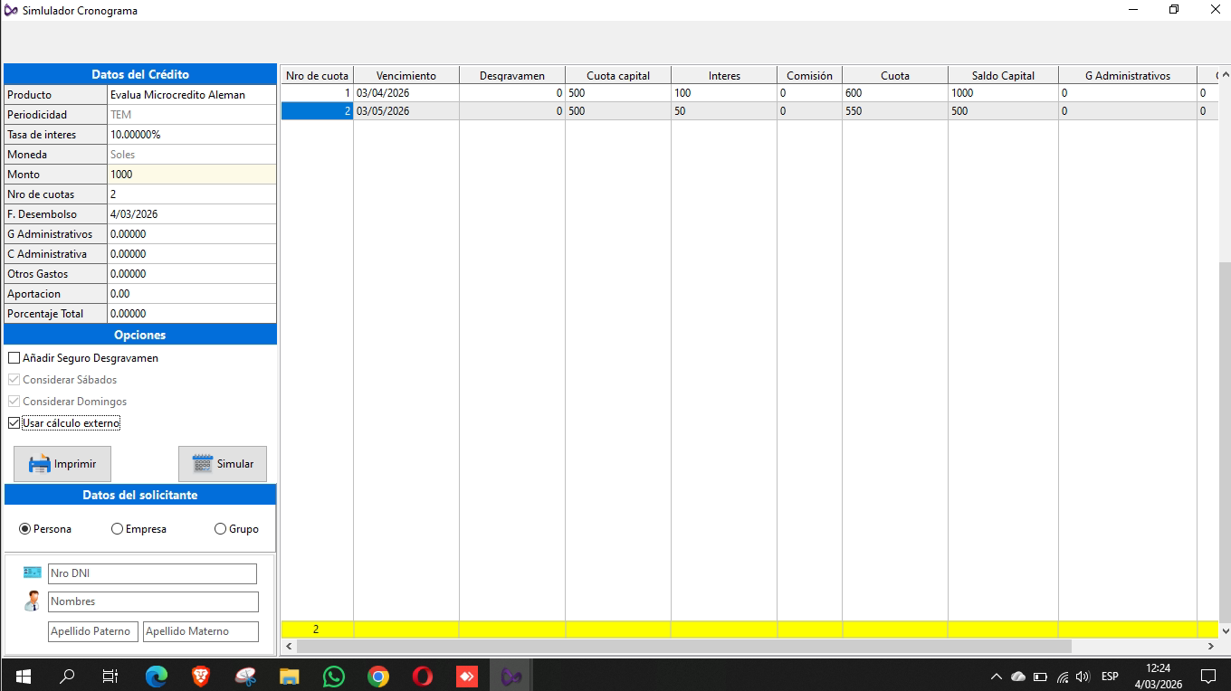Select the Empresa radio button
The width and height of the screenshot is (1231, 691).
pyautogui.click(x=117, y=529)
